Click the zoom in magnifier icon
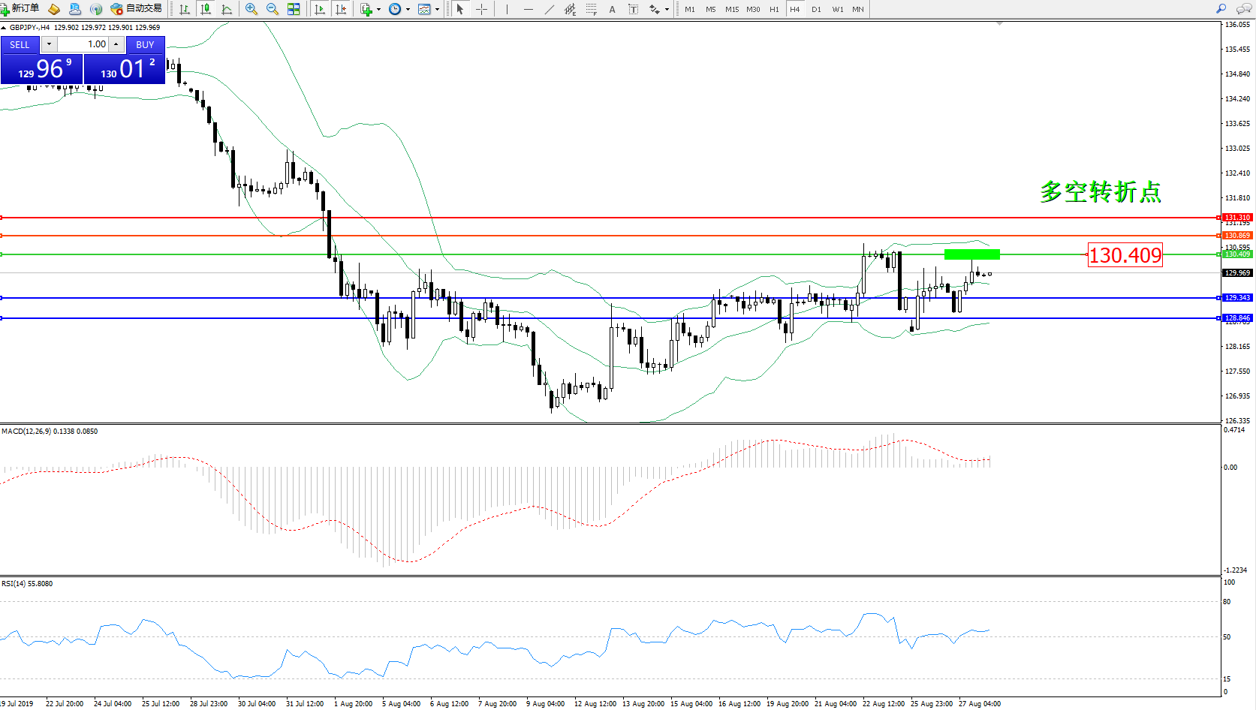 pos(252,9)
